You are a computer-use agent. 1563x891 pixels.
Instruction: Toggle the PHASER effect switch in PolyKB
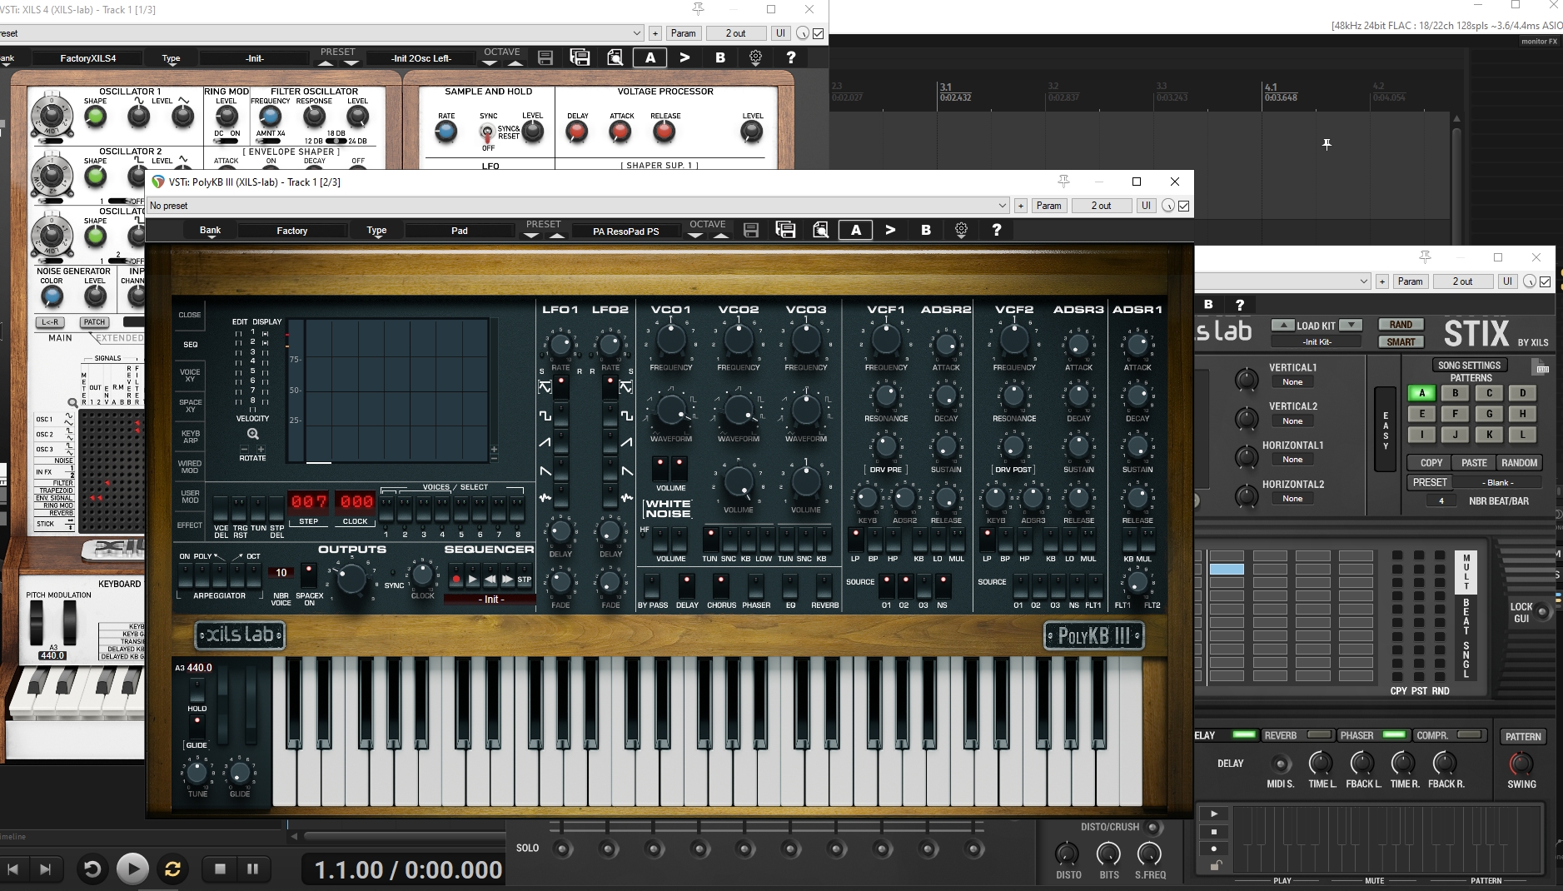pos(756,585)
